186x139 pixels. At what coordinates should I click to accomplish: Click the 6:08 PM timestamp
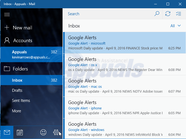(174, 70)
